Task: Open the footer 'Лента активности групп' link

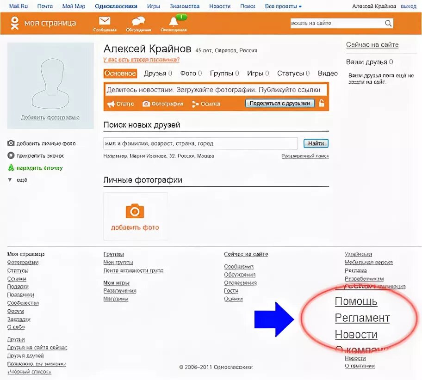Action: 133,270
